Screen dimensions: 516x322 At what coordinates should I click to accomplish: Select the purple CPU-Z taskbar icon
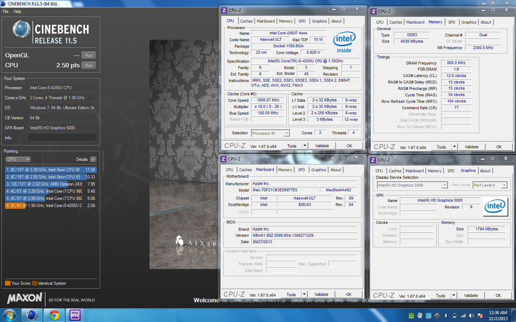point(75,315)
